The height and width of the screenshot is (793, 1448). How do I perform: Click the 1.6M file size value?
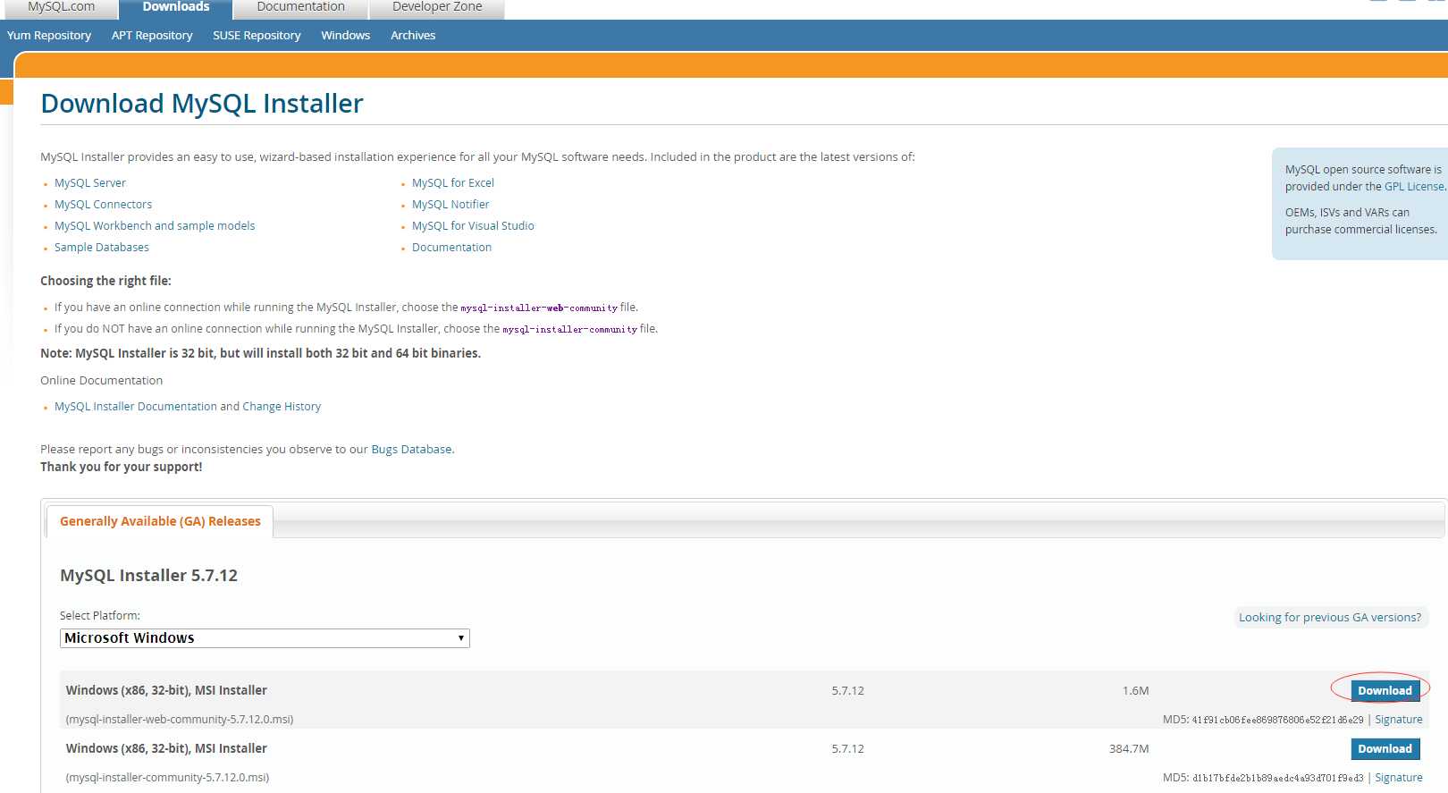point(1135,691)
